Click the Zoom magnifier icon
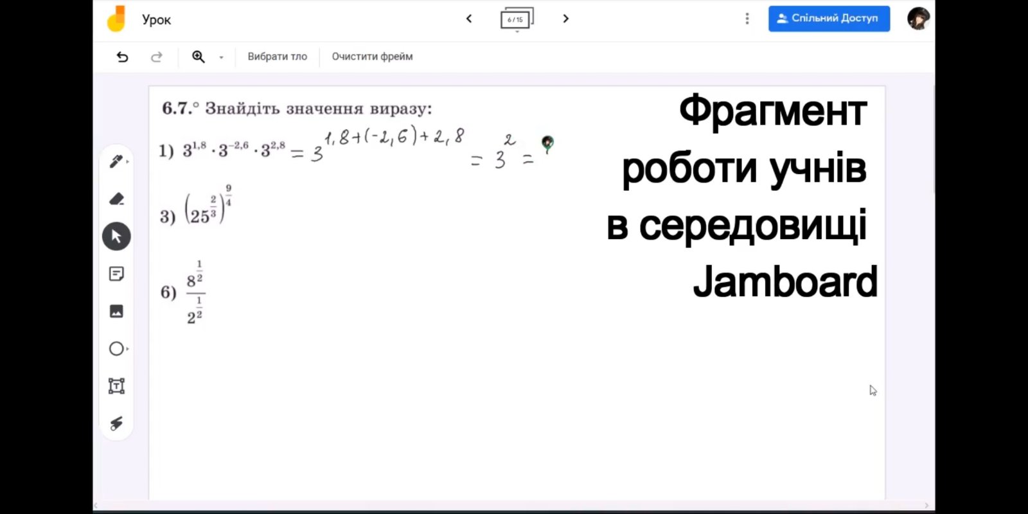 [199, 57]
